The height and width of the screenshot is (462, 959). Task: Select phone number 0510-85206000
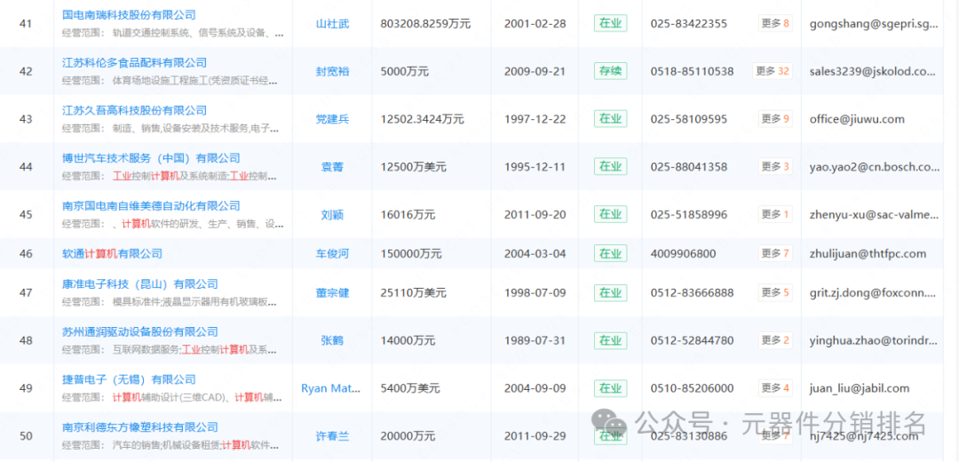(692, 388)
